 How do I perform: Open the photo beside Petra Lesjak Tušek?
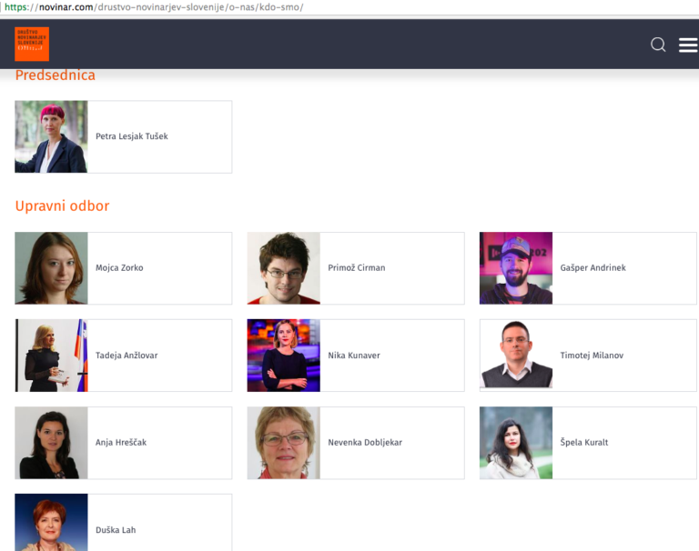pyautogui.click(x=51, y=136)
